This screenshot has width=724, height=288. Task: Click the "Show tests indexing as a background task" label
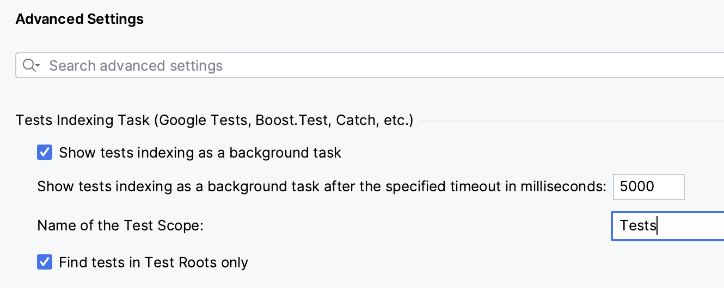pos(200,153)
